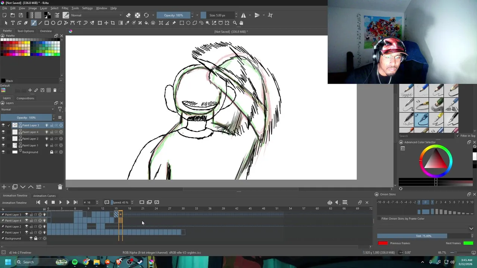This screenshot has width=477, height=268.
Task: Adjust the brush Opacity slider in toolbar
Action: click(173, 15)
